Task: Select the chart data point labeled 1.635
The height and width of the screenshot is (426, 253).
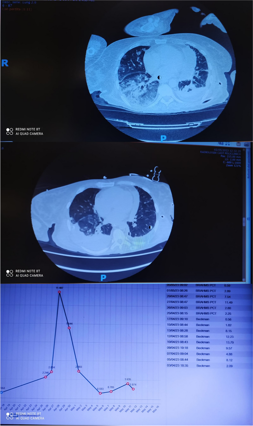Action: point(128,384)
